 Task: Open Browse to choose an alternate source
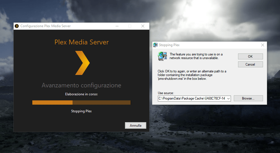coord(248,98)
